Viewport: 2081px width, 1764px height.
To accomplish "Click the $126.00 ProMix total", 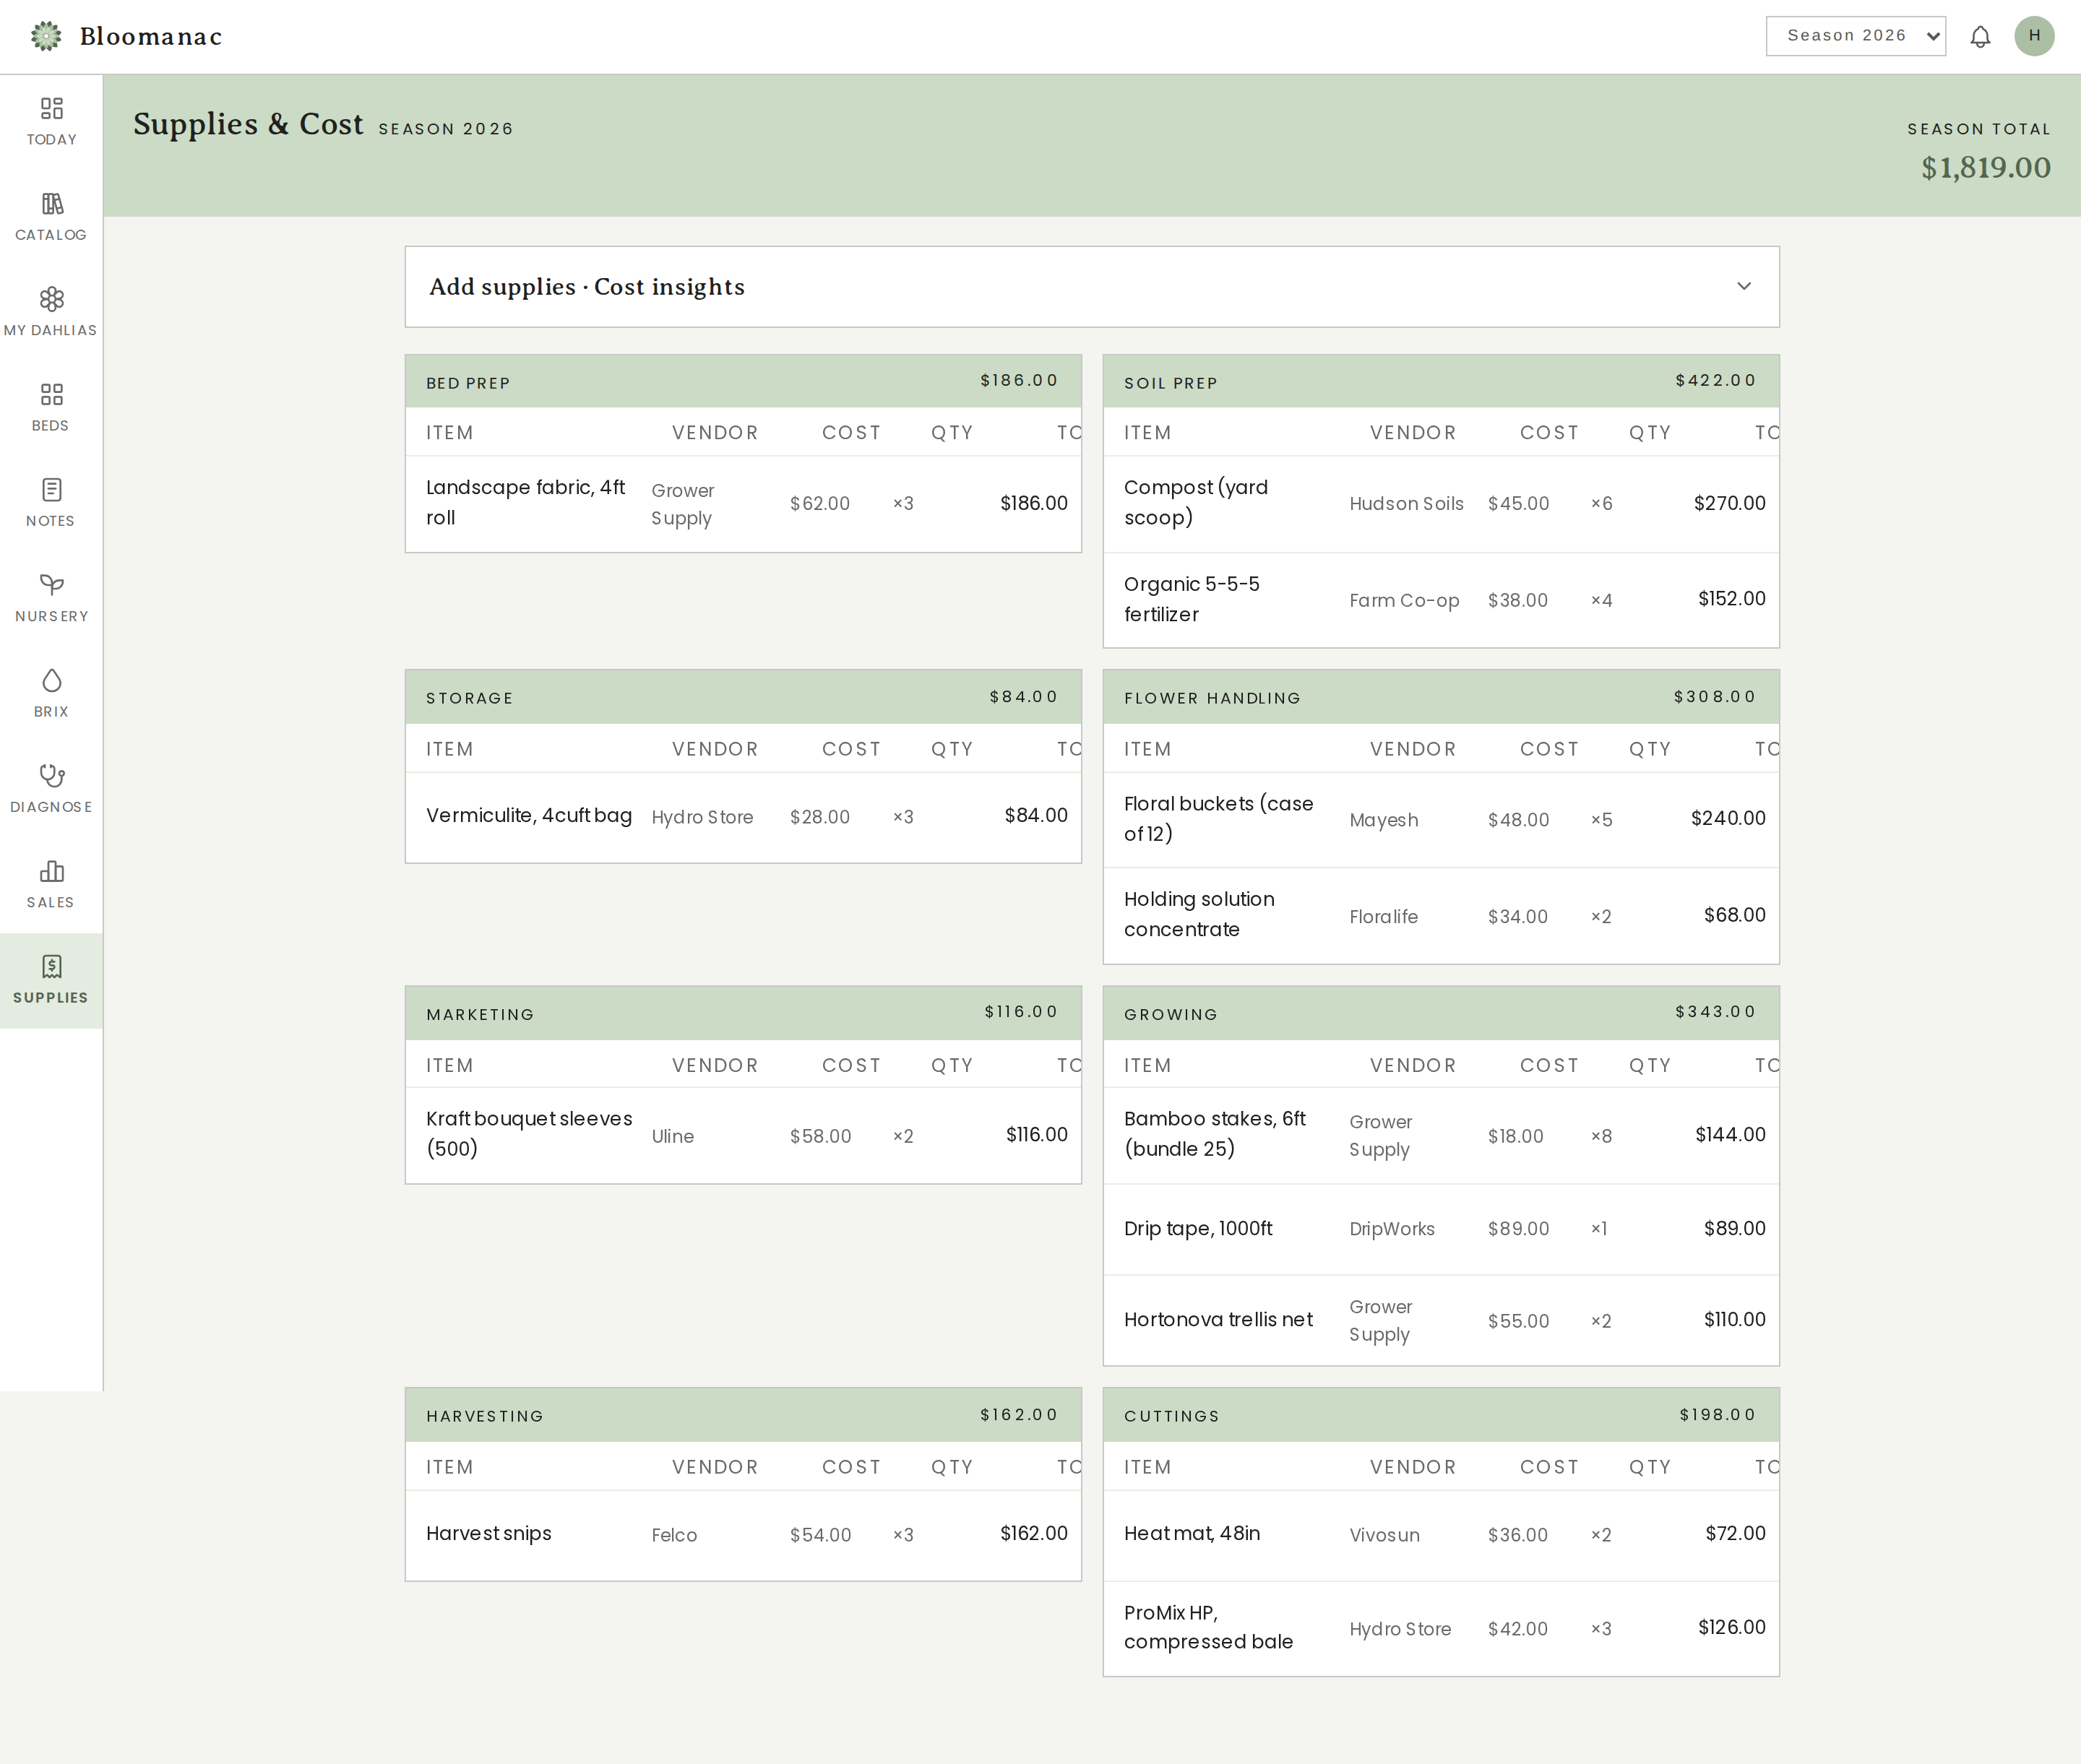I will [x=1732, y=1627].
